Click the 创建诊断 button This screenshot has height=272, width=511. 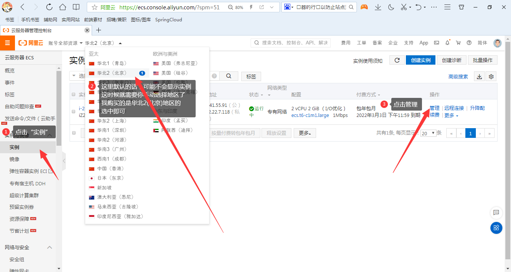[452, 60]
